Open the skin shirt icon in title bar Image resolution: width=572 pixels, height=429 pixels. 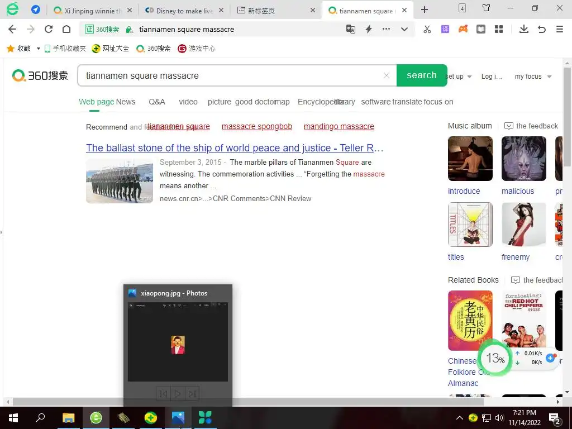pyautogui.click(x=487, y=8)
